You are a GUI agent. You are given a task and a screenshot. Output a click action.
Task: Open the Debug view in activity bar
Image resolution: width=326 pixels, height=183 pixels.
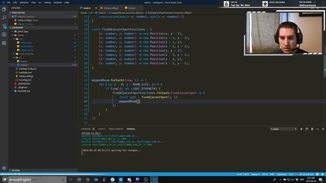[x=4, y=35]
